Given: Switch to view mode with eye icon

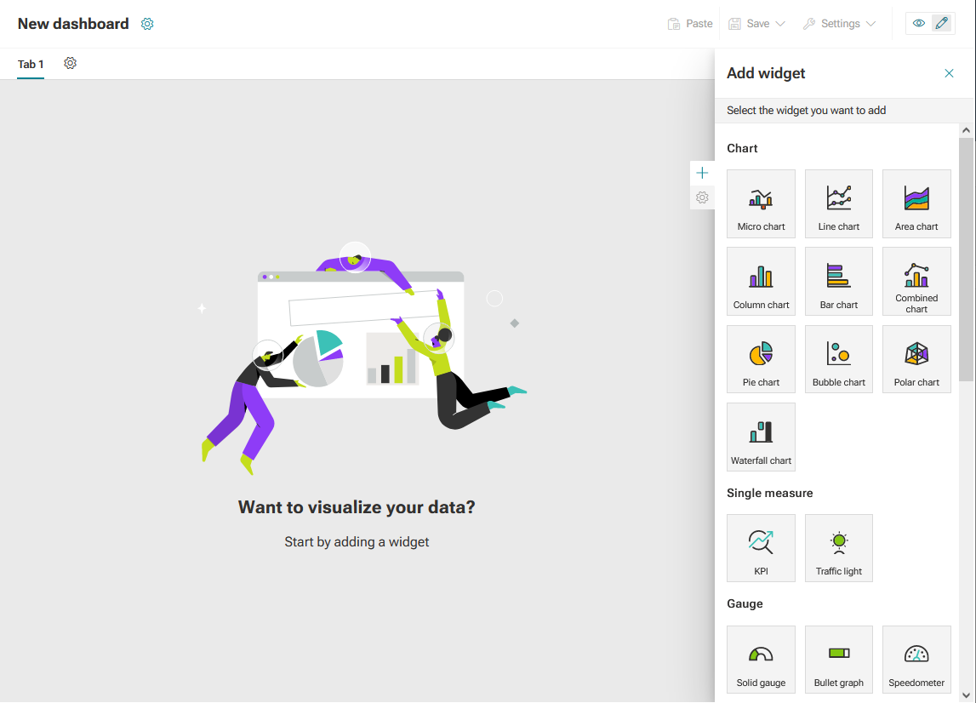Looking at the screenshot, I should click(x=919, y=23).
